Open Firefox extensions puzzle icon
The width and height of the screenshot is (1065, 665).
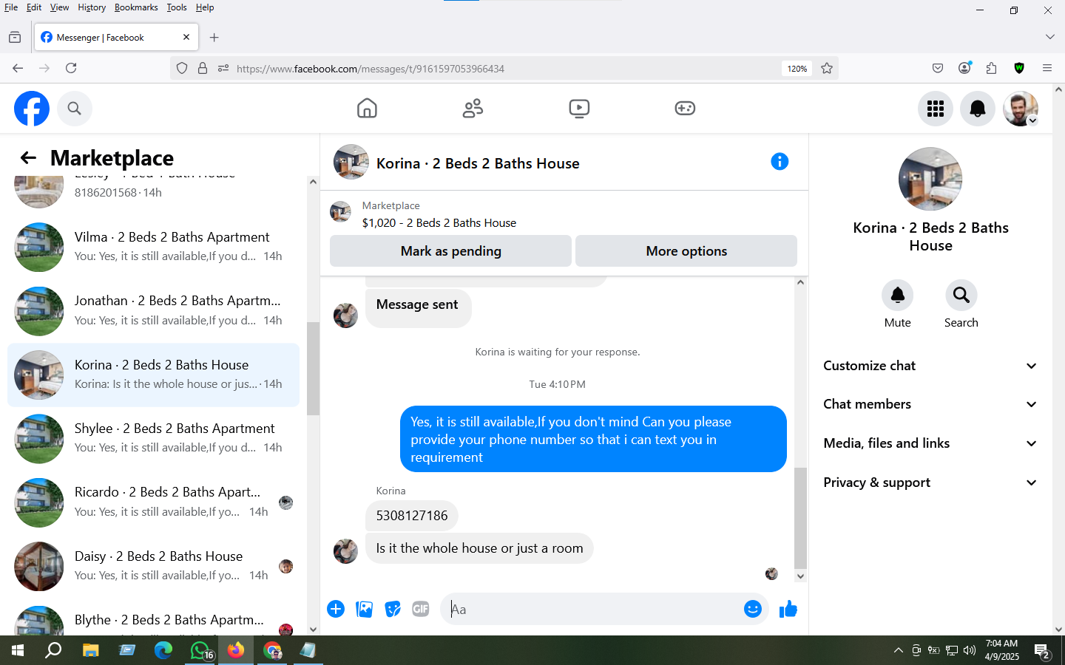992,68
